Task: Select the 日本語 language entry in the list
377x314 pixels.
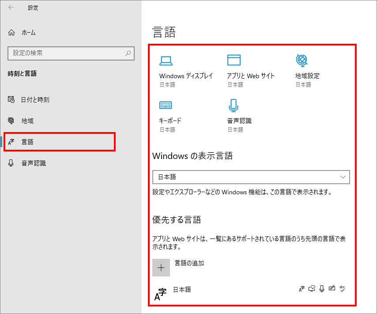Action: 251,293
